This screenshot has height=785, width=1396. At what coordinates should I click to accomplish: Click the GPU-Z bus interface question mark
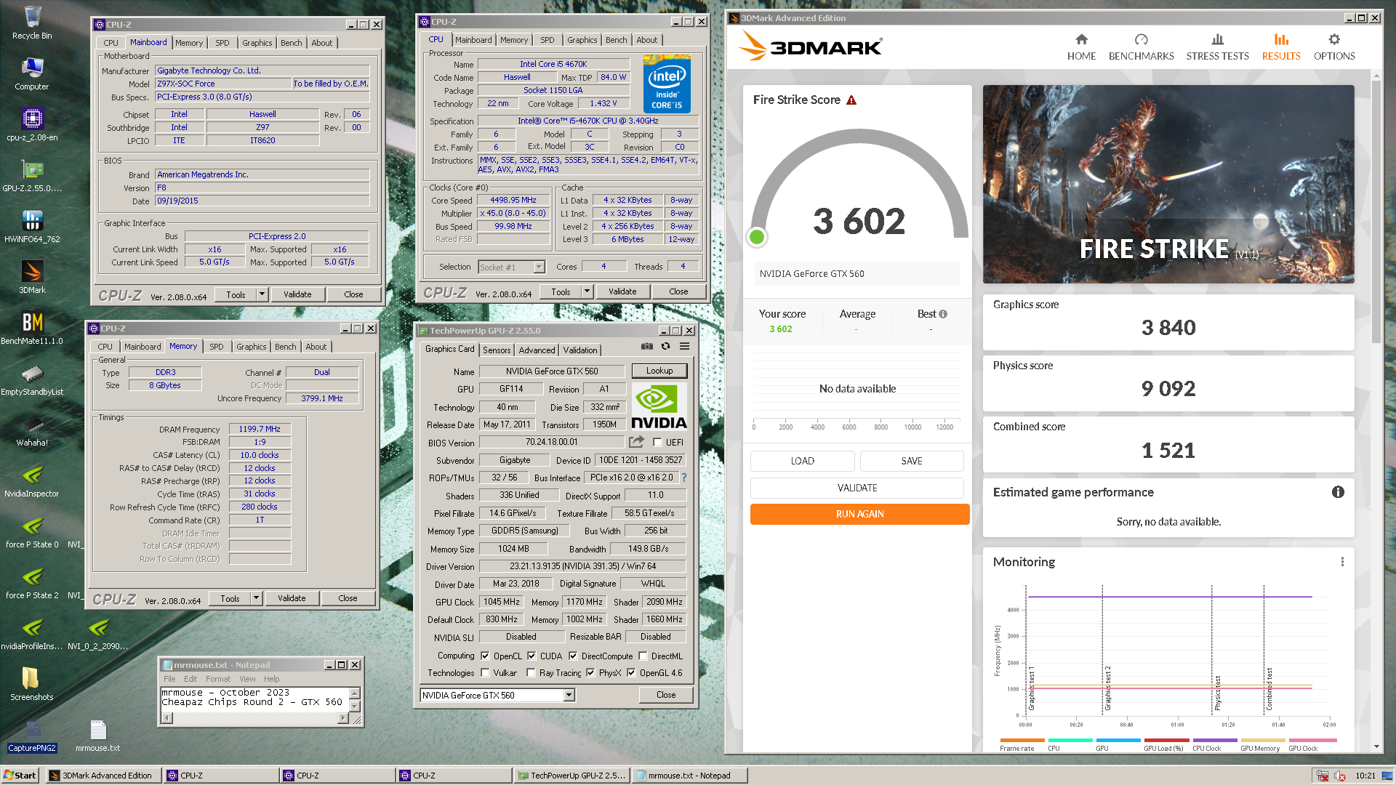[x=683, y=478]
